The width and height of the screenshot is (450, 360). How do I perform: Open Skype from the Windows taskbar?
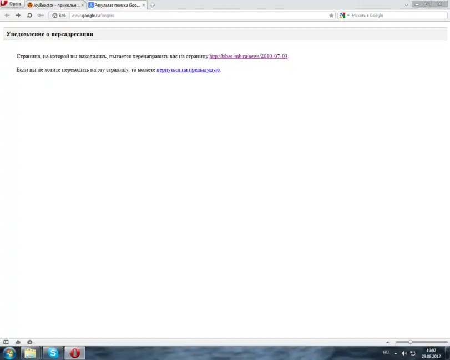click(52, 353)
